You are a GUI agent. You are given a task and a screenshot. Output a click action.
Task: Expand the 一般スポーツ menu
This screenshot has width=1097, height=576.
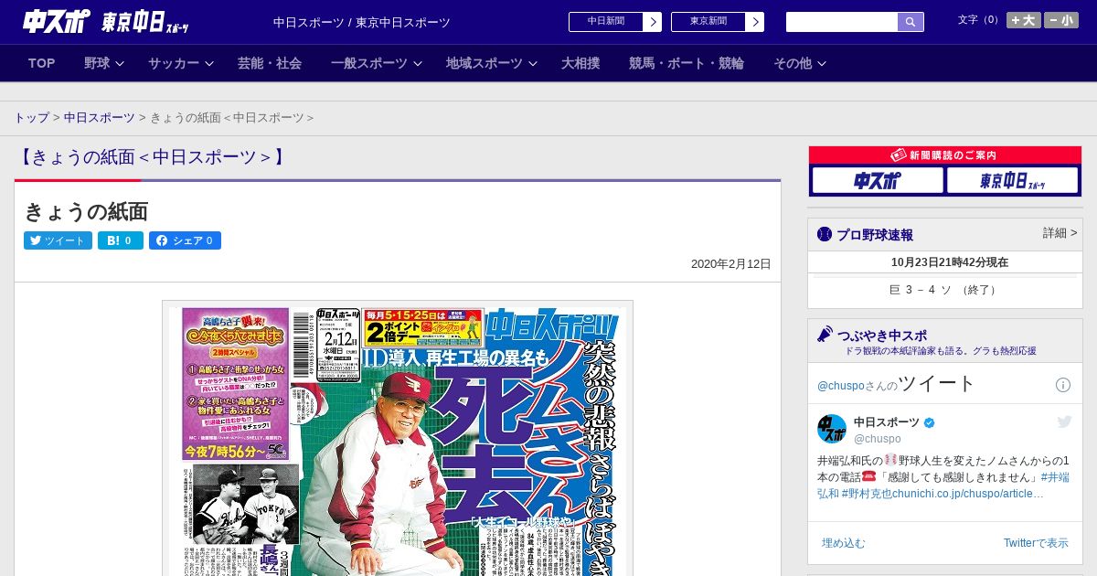coord(376,63)
